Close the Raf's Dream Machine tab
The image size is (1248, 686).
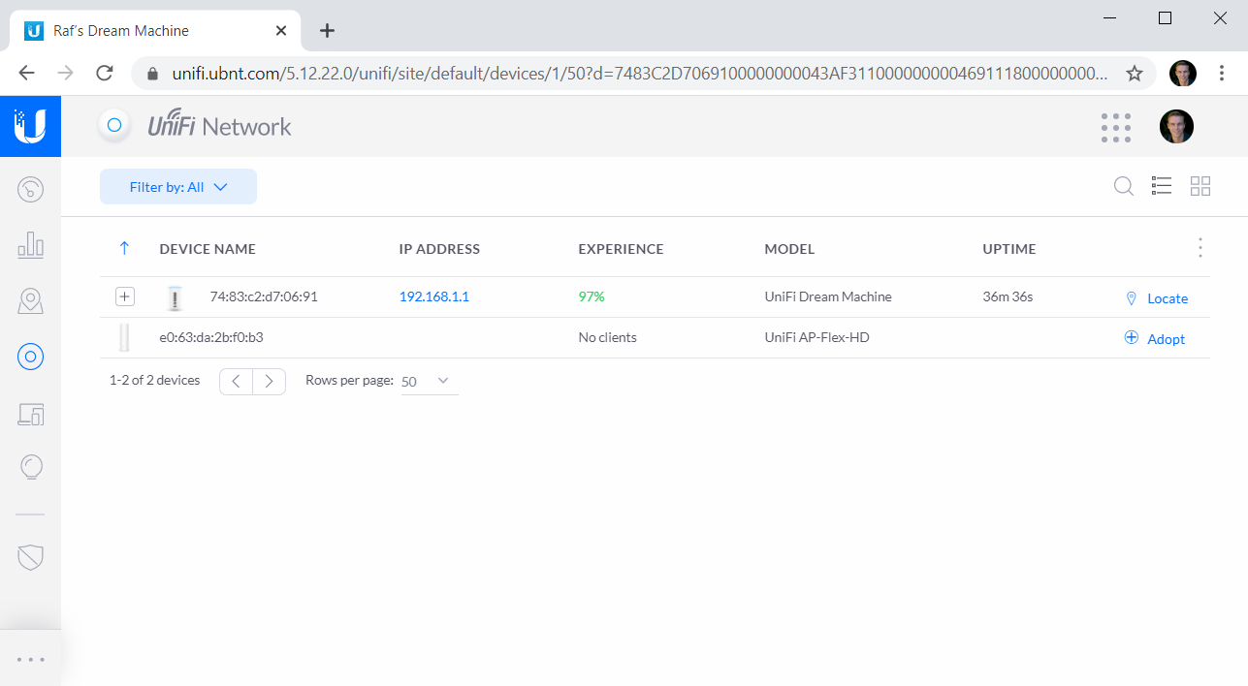pos(281,31)
